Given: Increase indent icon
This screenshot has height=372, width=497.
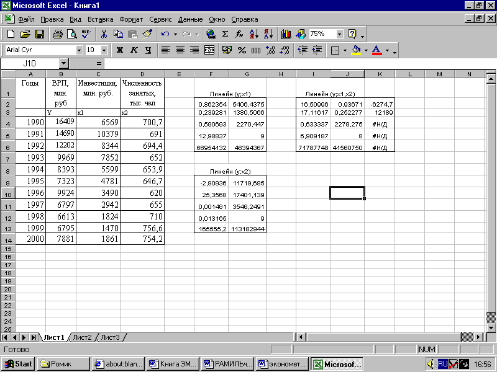Looking at the screenshot, I should pyautogui.click(x=317, y=50).
